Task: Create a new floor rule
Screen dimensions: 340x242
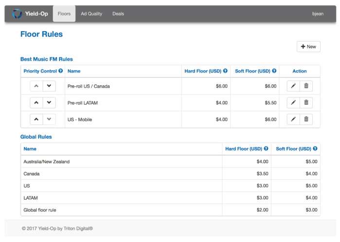Action: click(308, 47)
